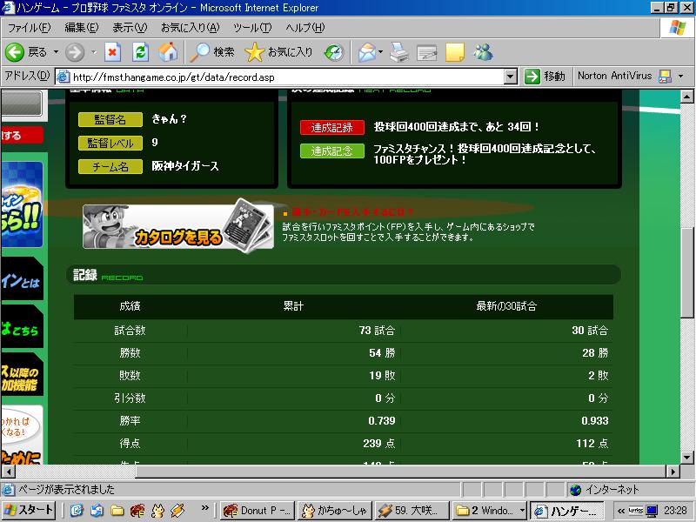Click the インターネット zone status icon
This screenshot has height=522, width=696.
pos(576,490)
